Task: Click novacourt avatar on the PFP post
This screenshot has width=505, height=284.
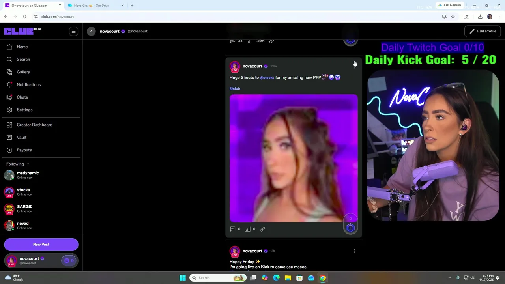Action: (x=235, y=67)
